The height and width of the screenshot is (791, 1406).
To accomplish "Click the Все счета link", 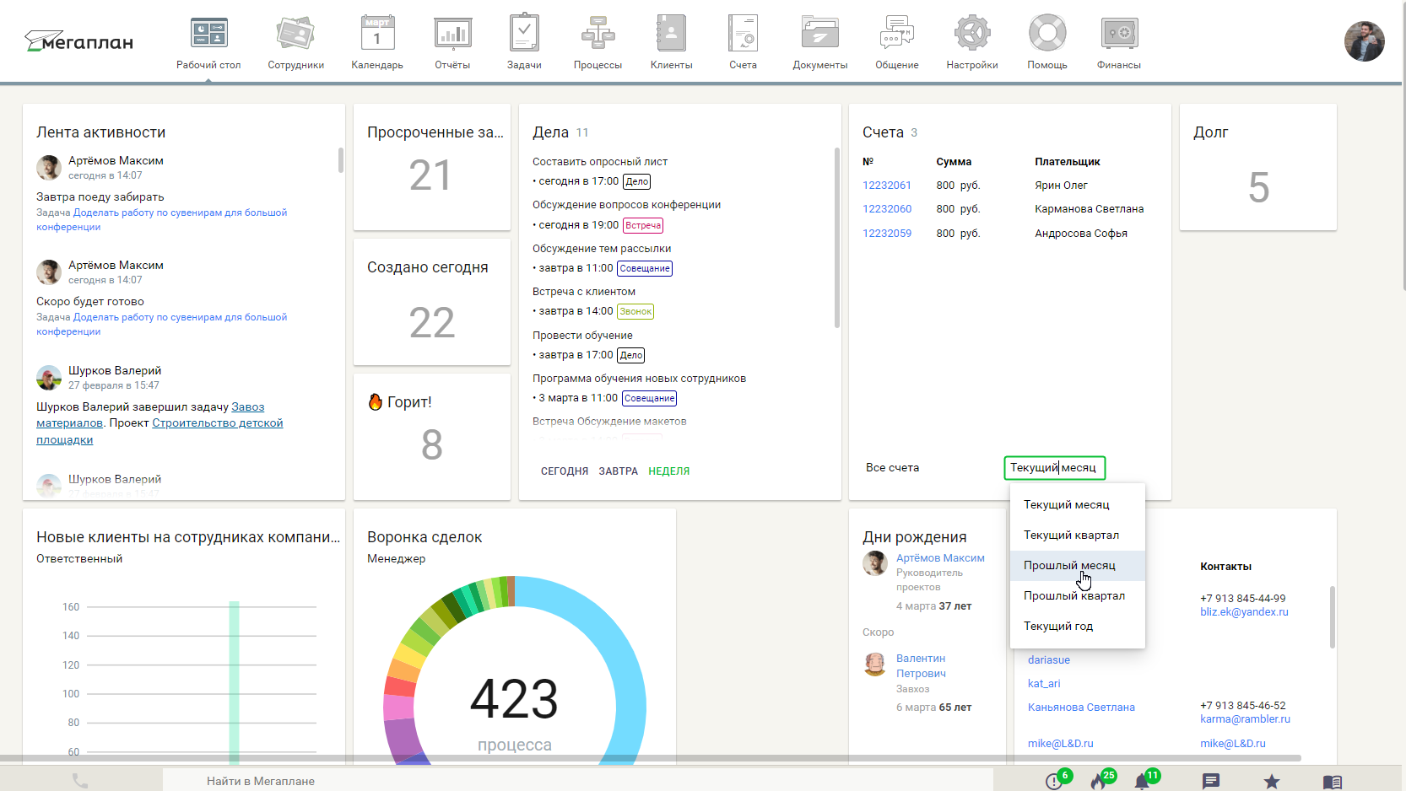I will (x=892, y=467).
